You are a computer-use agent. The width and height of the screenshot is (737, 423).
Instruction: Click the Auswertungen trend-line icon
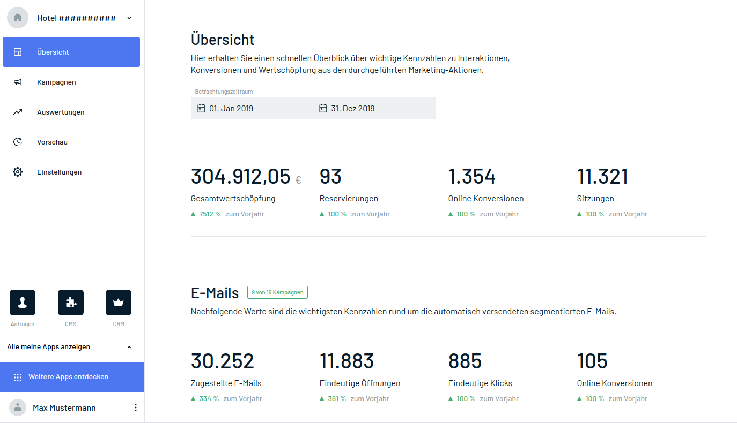coord(18,112)
